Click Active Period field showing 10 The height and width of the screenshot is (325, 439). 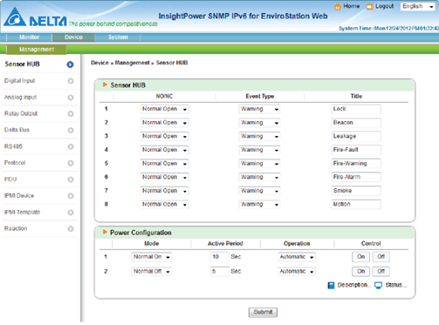click(x=219, y=257)
